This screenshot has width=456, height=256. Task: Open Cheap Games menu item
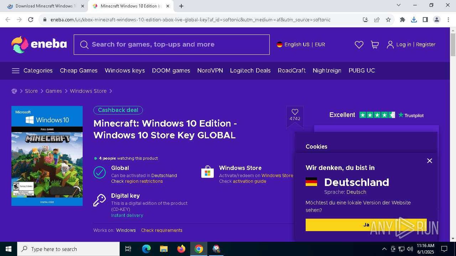[x=79, y=70]
